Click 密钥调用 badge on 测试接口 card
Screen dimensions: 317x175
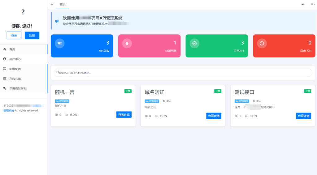[242, 101]
